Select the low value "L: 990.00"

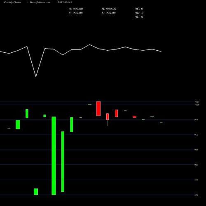108,13
